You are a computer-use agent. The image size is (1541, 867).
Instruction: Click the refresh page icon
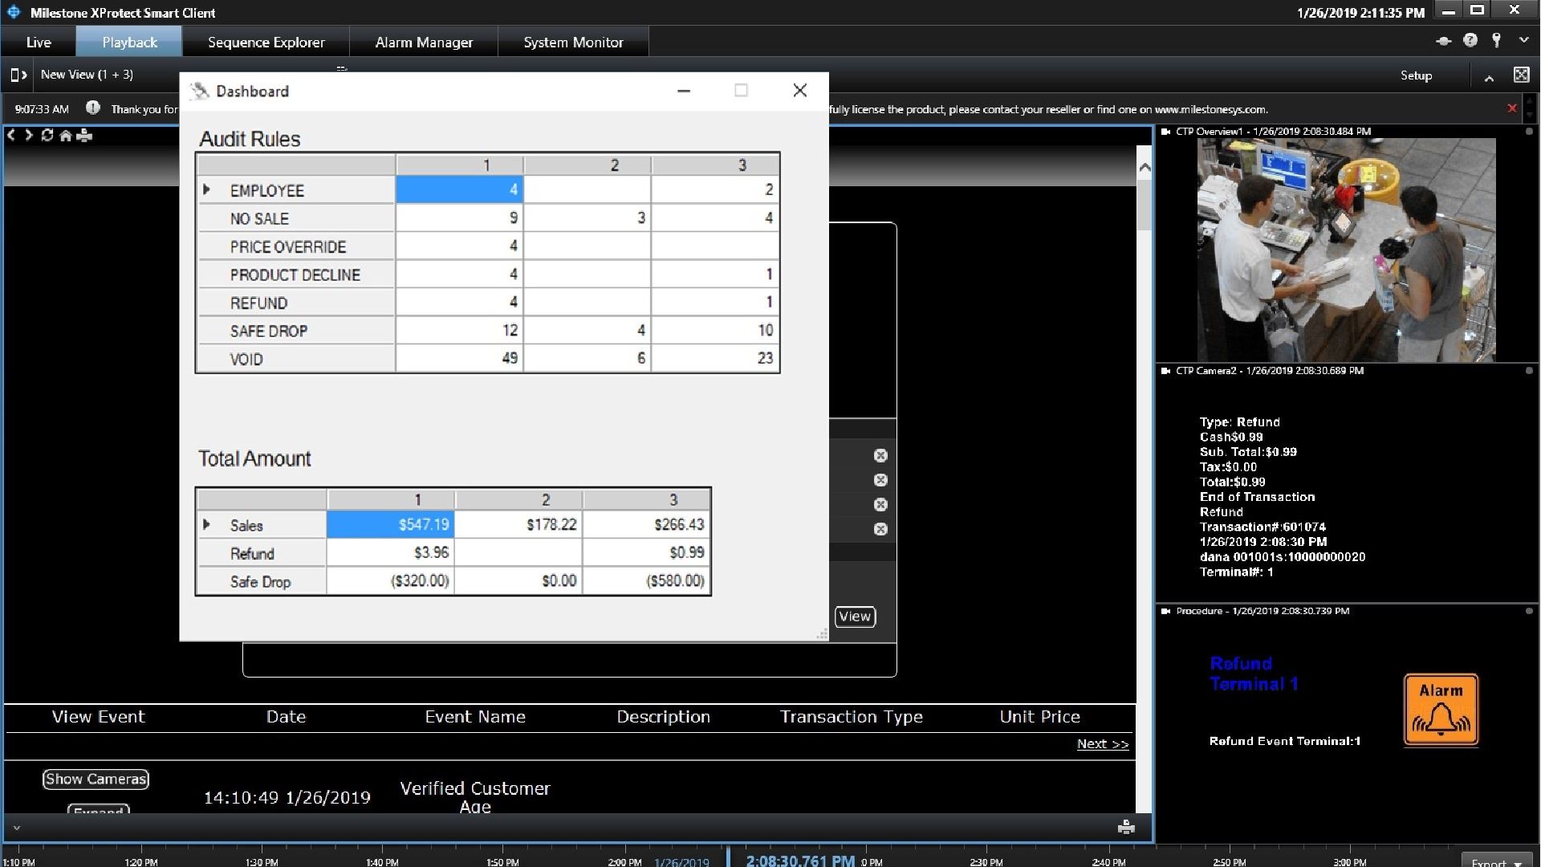[x=47, y=135]
